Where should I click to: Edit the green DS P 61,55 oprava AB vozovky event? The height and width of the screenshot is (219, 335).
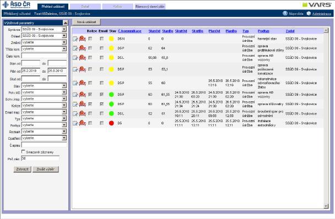click(75, 94)
